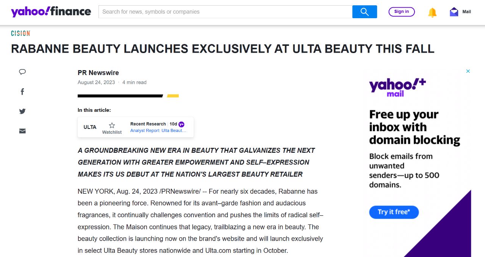Click the Yahoo Mail plus ad logo

click(397, 88)
